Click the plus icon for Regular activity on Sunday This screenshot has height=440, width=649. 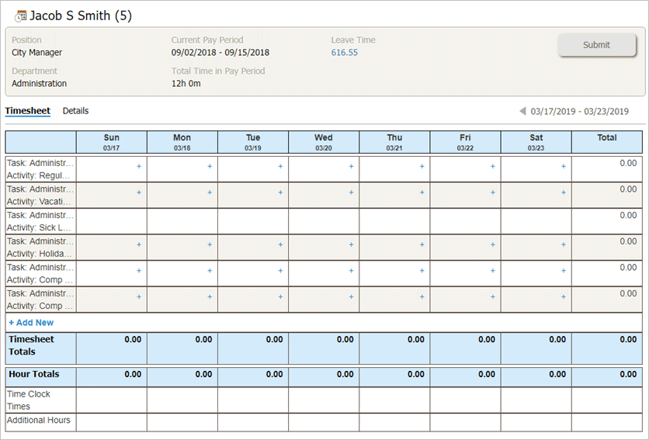click(x=139, y=166)
